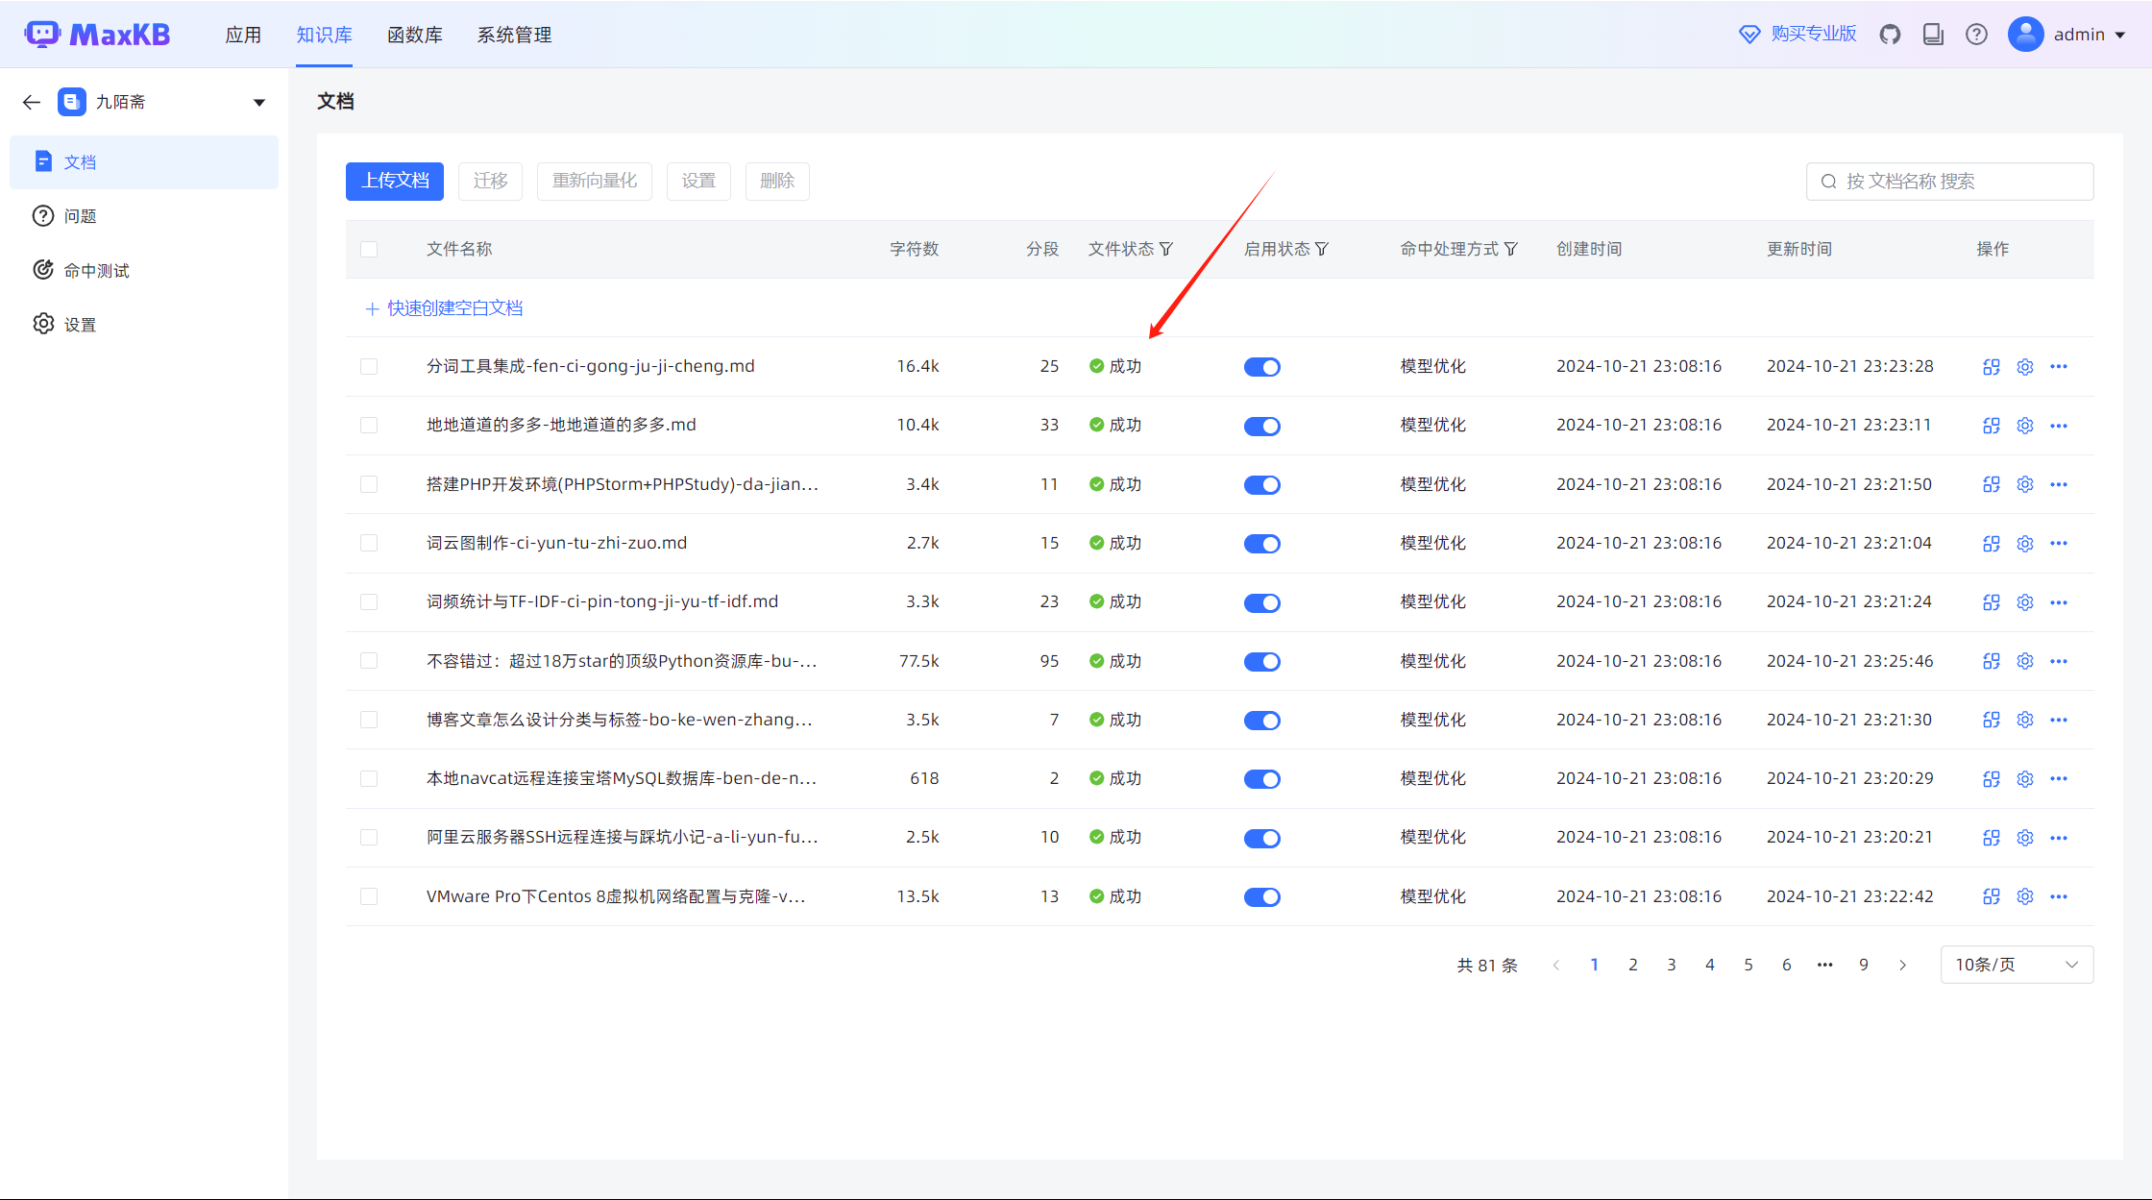Expand the 九陌斋 knowledge base dropdown
This screenshot has width=2152, height=1200.
click(258, 103)
